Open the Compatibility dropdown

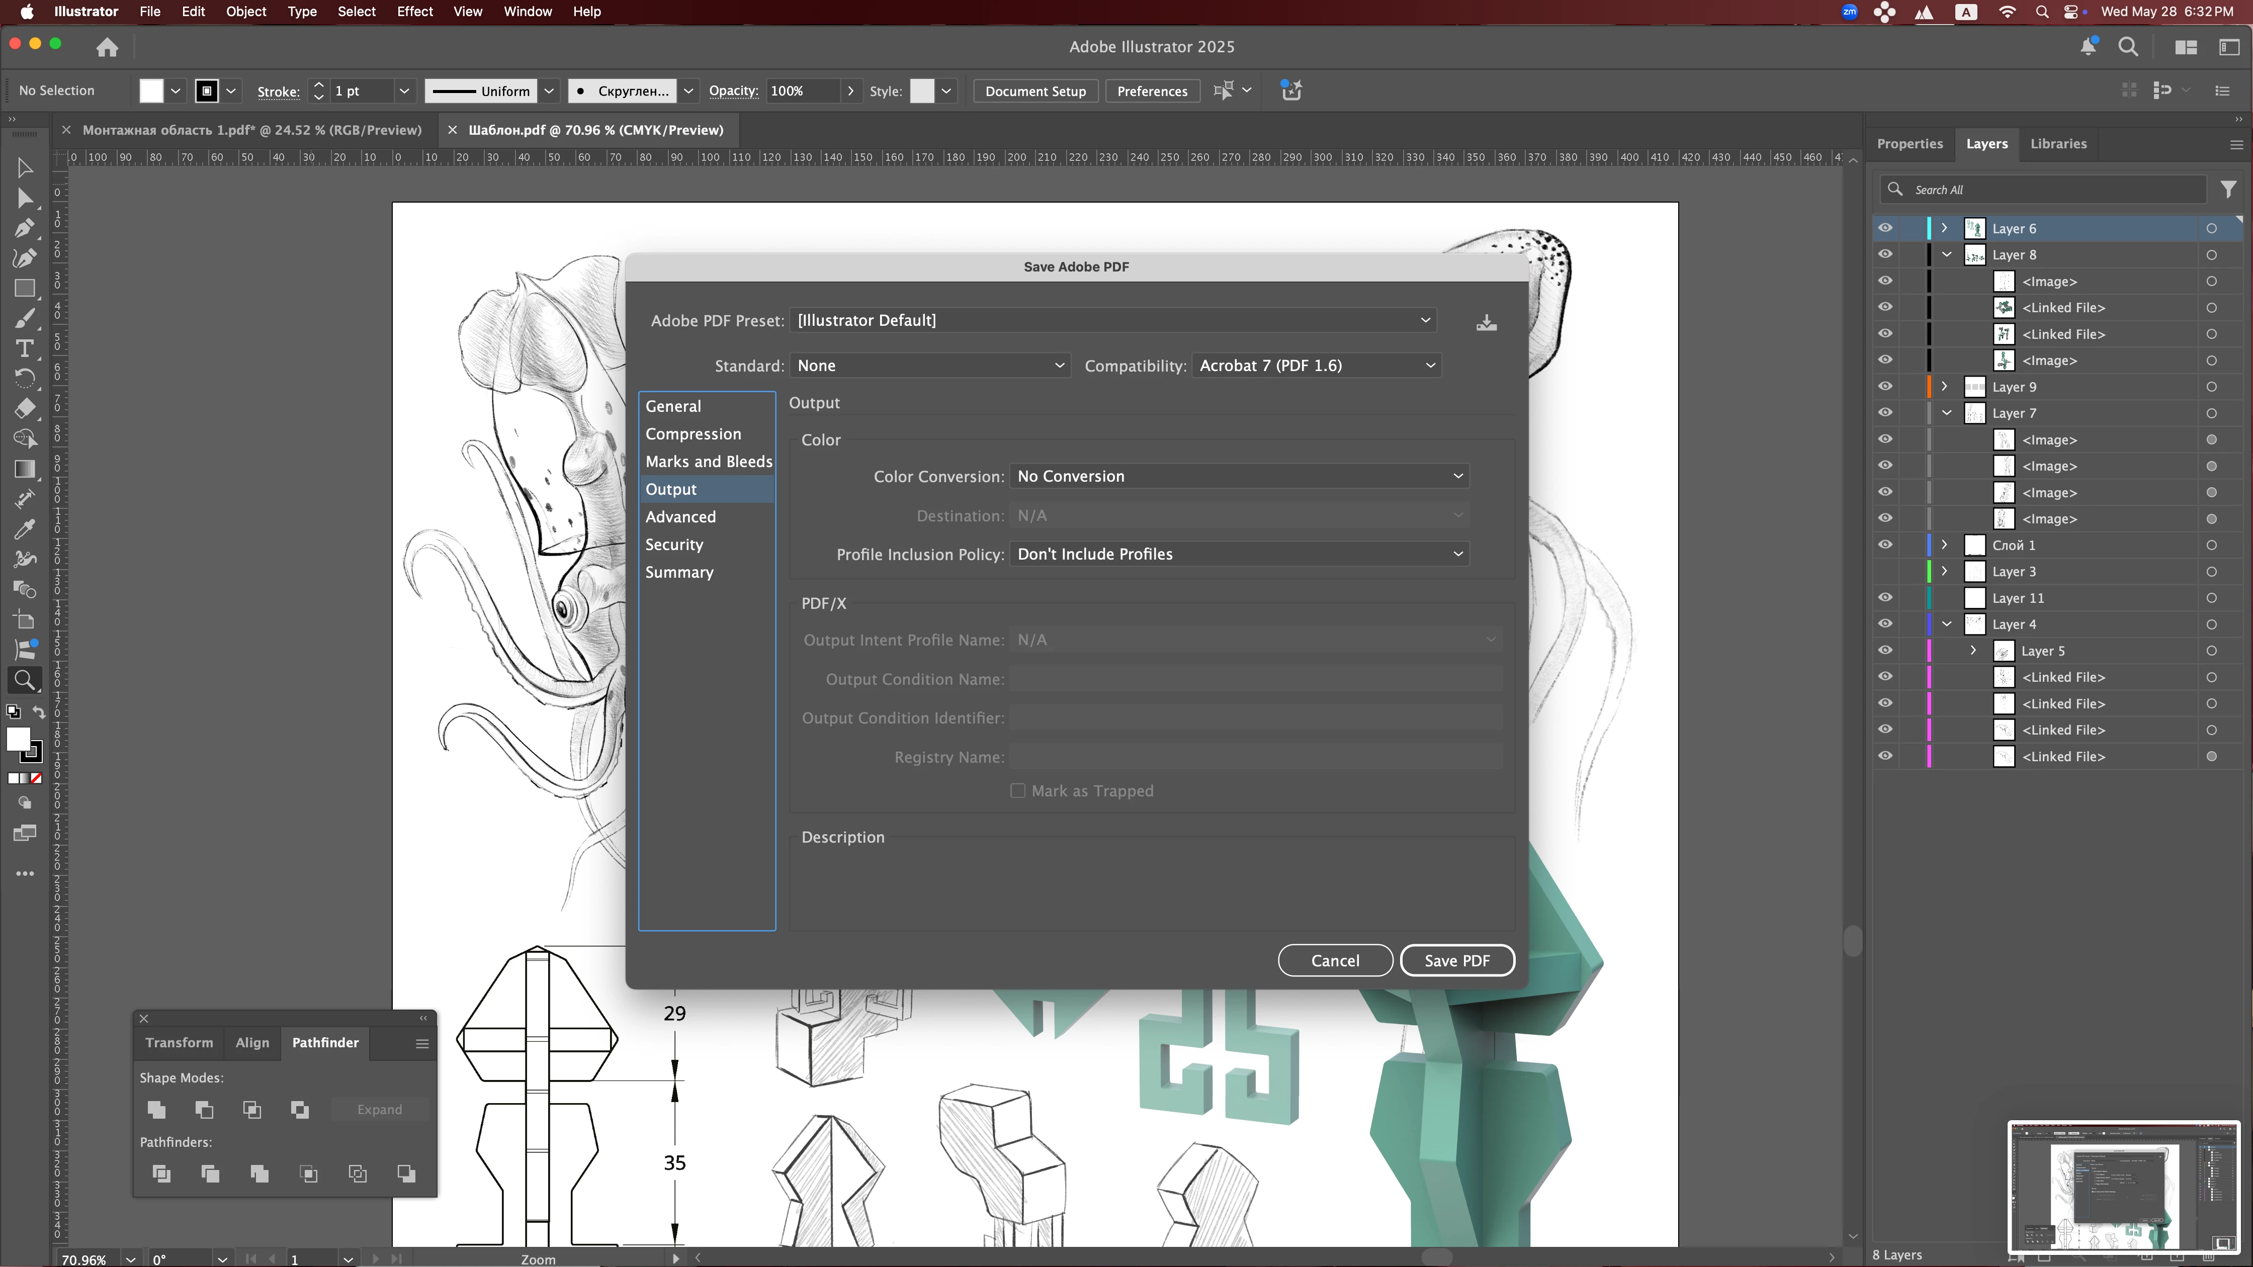[x=1316, y=366]
